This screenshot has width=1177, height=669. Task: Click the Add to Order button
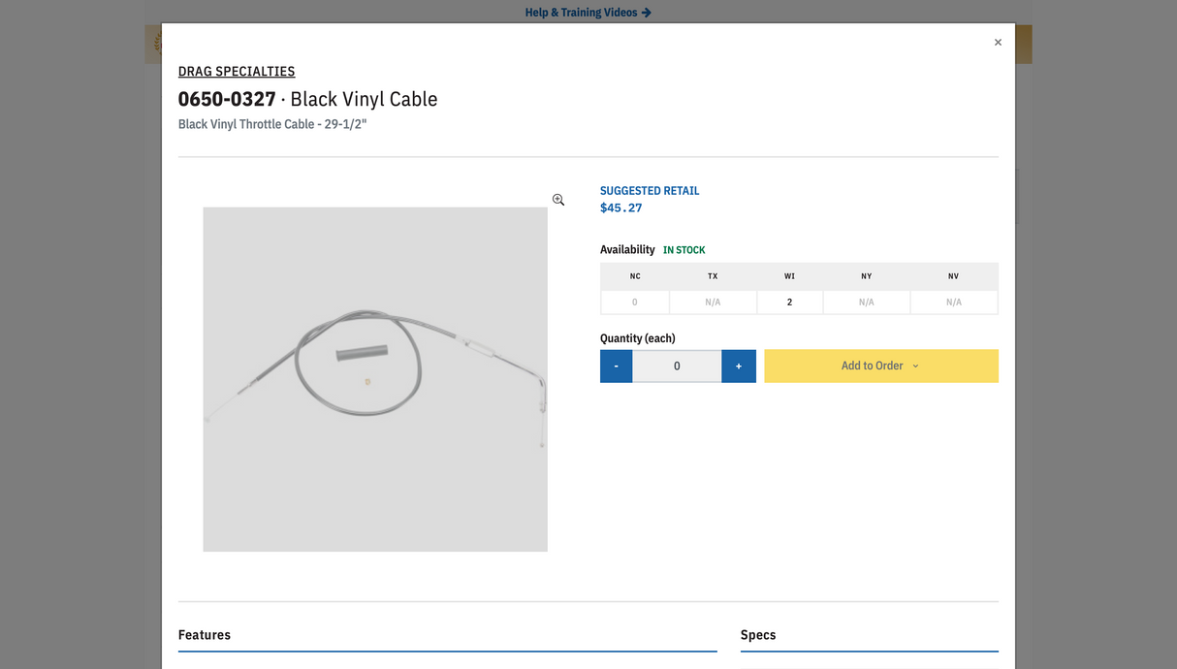pyautogui.click(x=881, y=366)
